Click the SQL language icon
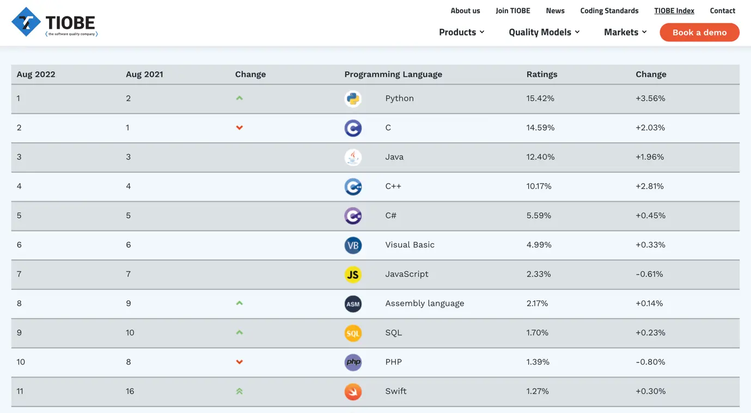Image resolution: width=751 pixels, height=413 pixels. [353, 333]
